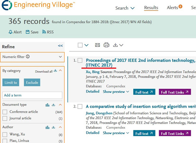Download Document type data
196x143 pixels.
[x=54, y=105]
